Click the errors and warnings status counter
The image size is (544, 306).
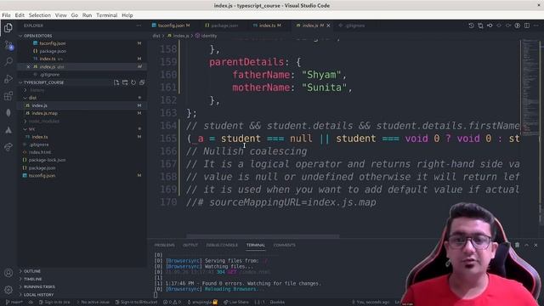172,303
